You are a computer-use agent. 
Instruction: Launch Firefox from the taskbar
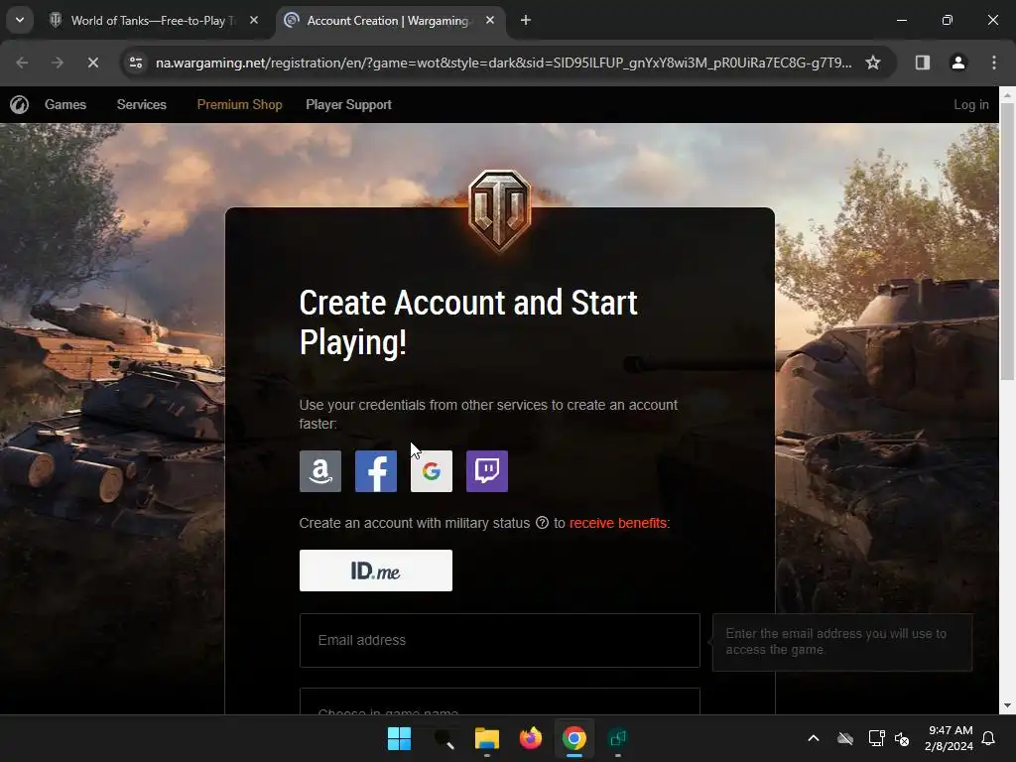531,738
